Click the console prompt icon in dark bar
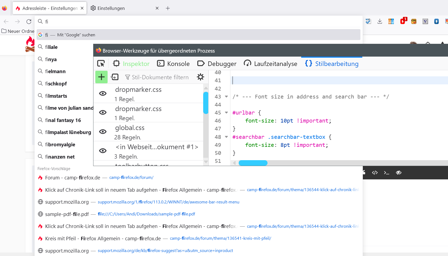This screenshot has height=256, width=448. click(386, 173)
